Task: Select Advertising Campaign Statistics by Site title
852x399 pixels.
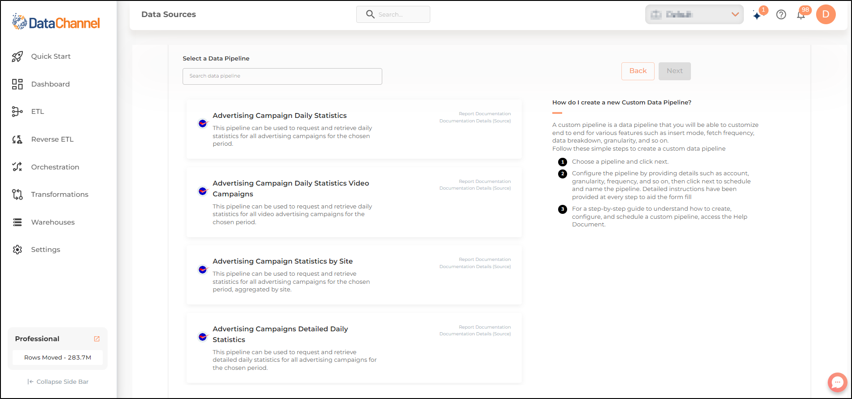Action: click(x=283, y=261)
